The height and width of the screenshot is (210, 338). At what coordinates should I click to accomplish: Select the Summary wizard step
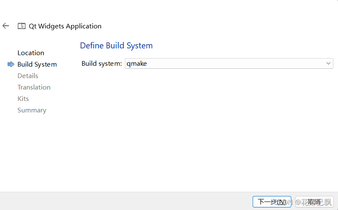coord(32,110)
